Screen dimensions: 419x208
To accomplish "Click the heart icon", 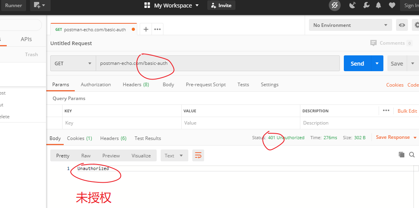I will [392, 6].
